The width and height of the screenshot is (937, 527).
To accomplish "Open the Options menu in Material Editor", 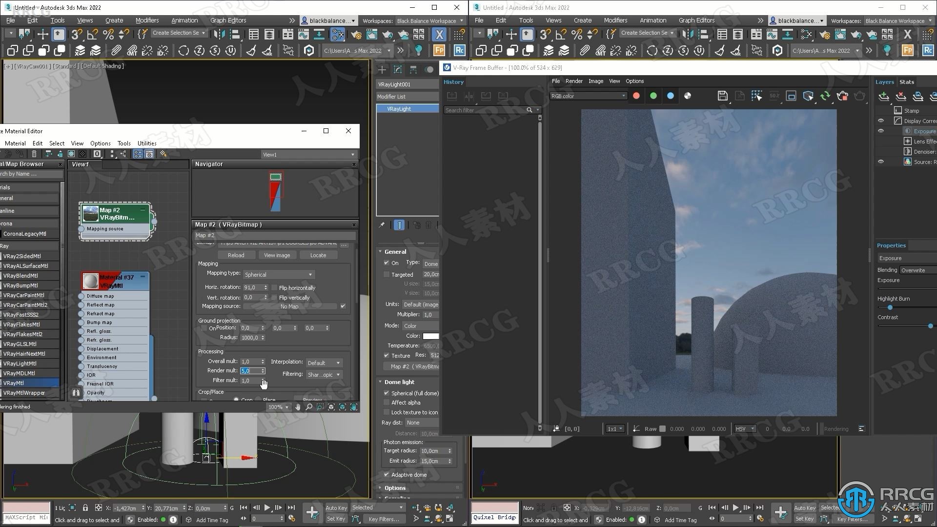I will tap(100, 143).
